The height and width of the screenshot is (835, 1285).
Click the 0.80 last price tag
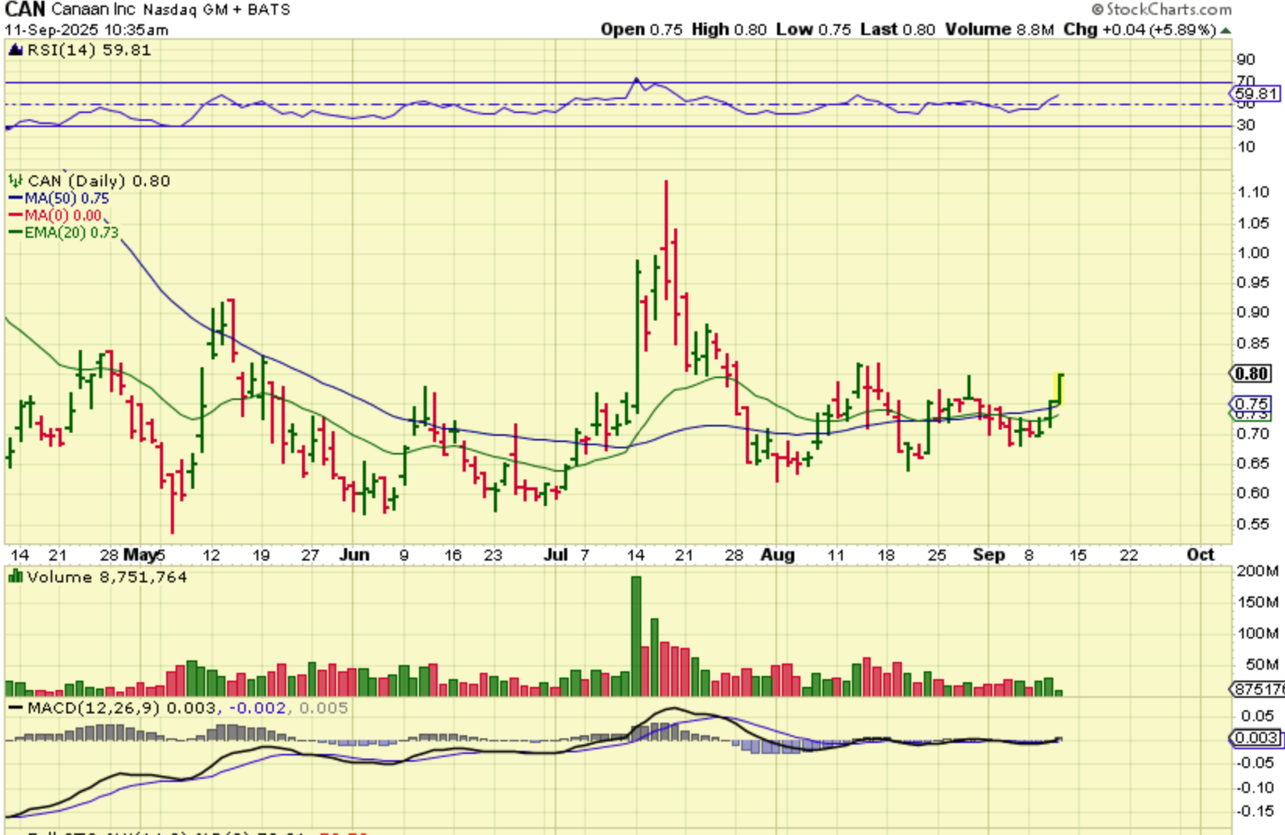pyautogui.click(x=1251, y=374)
